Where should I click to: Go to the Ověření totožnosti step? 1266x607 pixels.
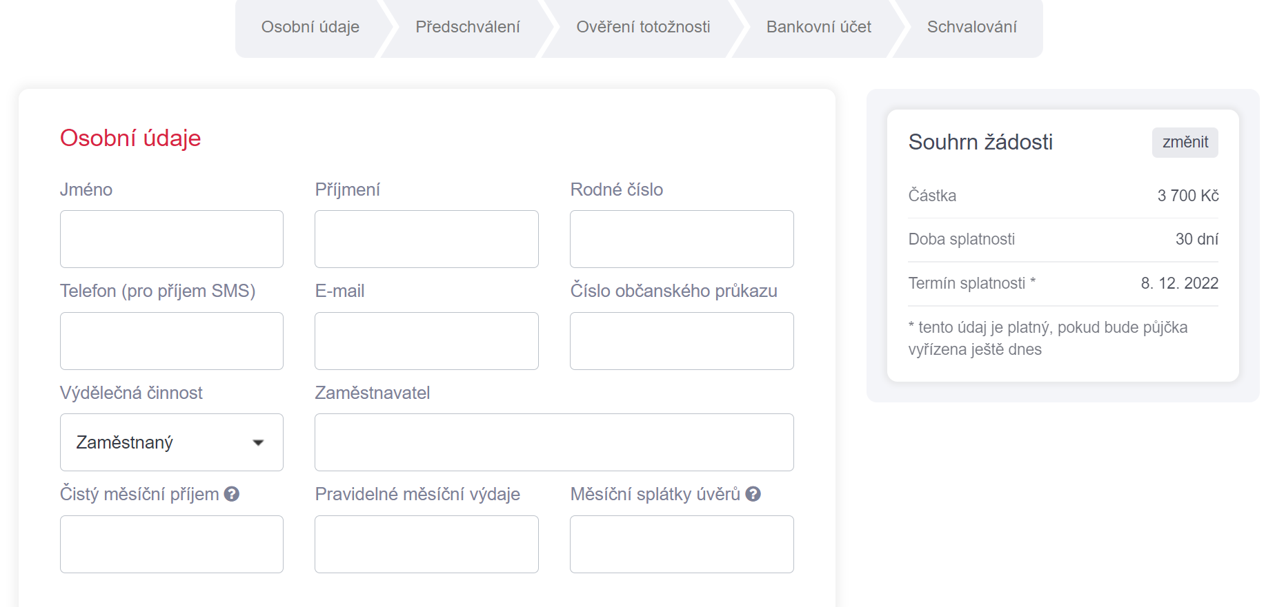pyautogui.click(x=643, y=27)
